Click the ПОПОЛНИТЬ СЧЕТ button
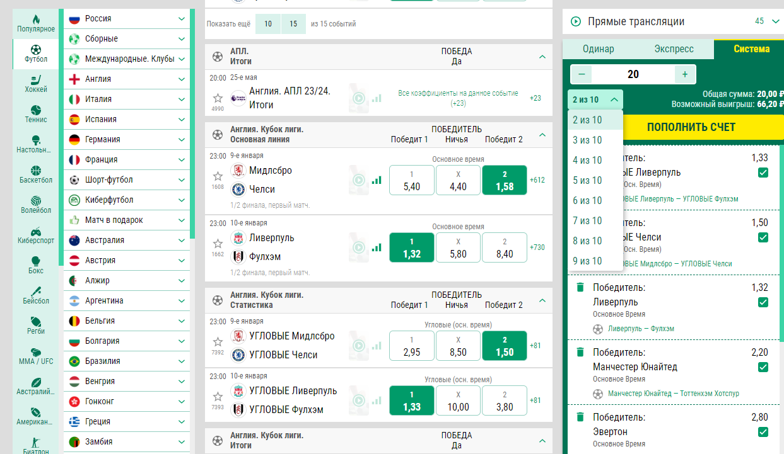 [x=691, y=127]
